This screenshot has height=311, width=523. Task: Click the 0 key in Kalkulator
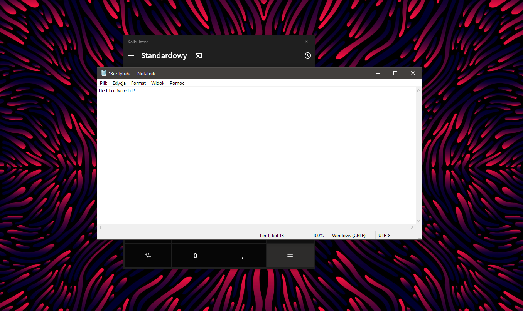pos(195,255)
